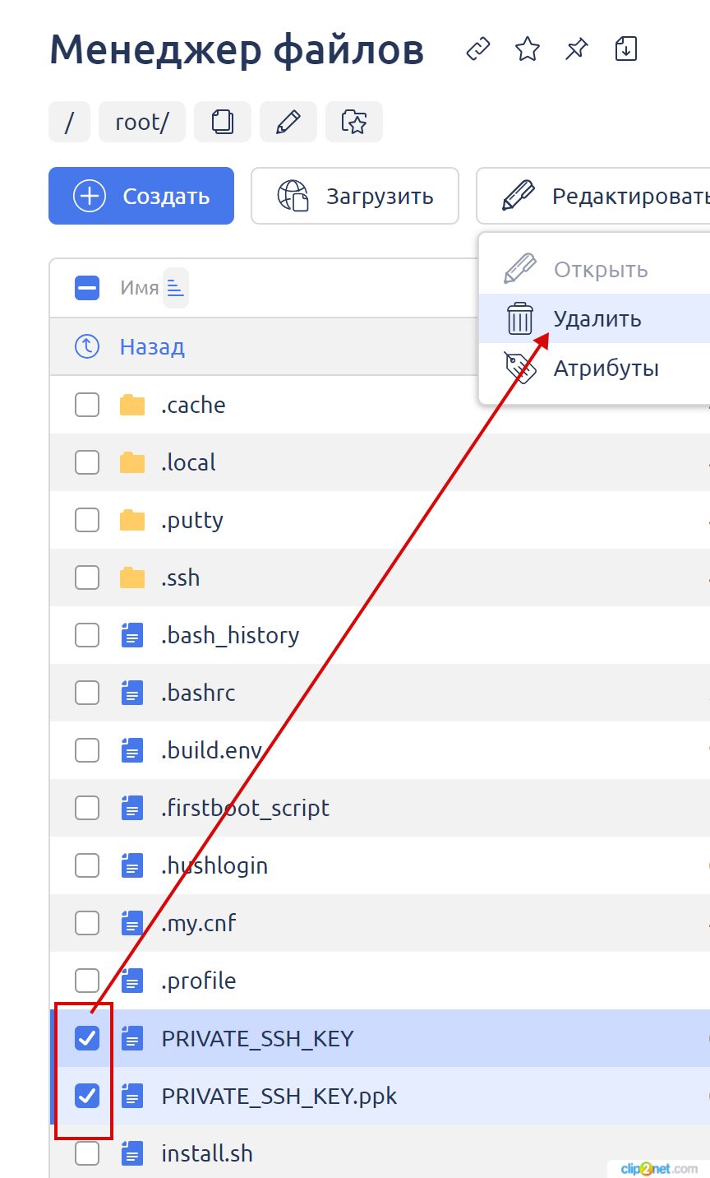Click the root/ breadcrumb segment
Screen dimensions: 710x1178
[x=142, y=123]
